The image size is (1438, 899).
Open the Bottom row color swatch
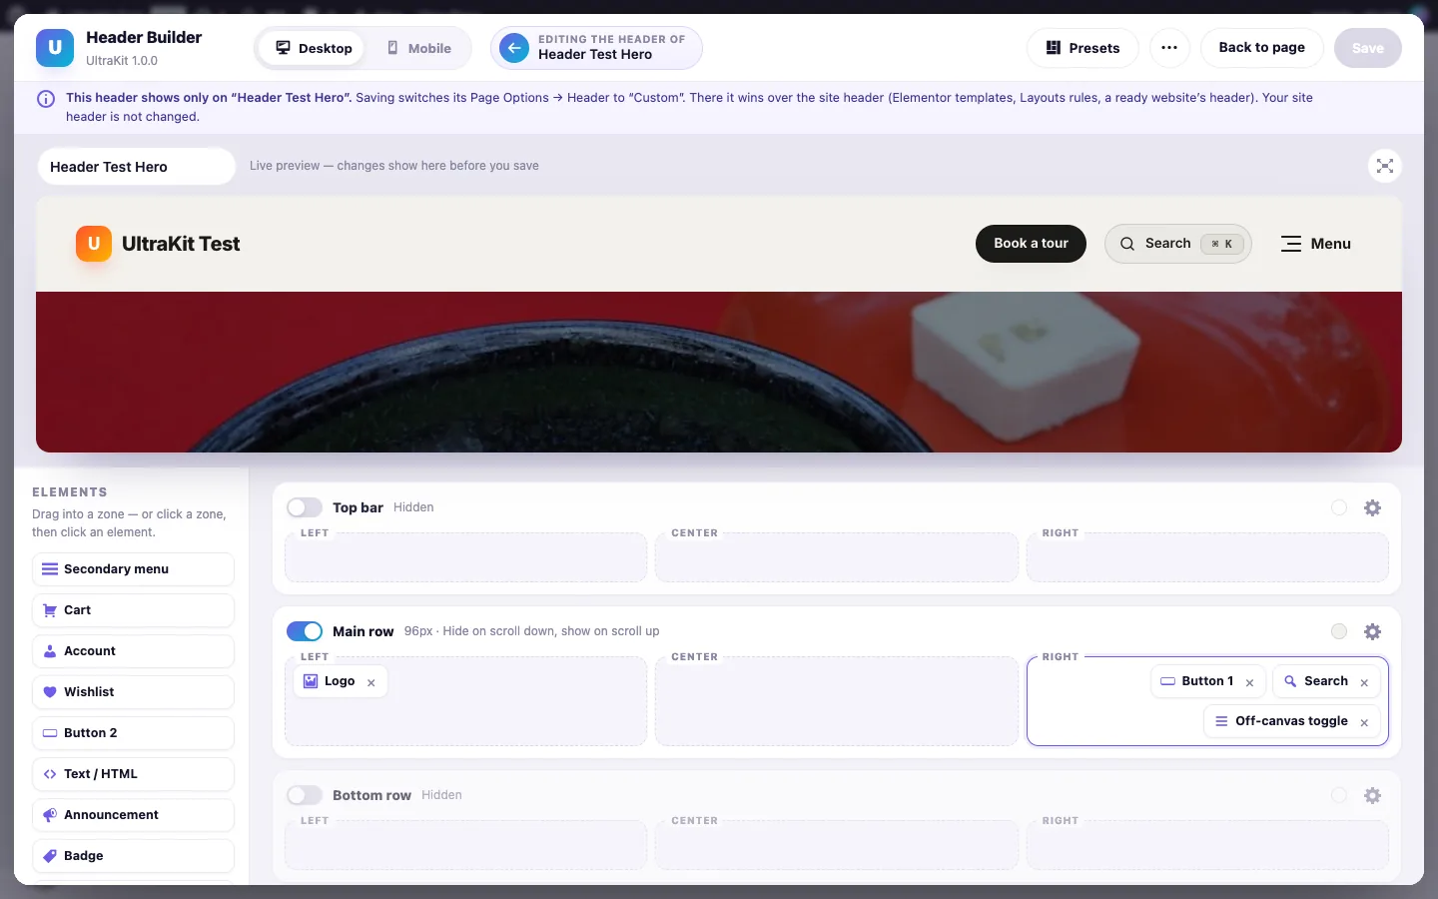1339,795
